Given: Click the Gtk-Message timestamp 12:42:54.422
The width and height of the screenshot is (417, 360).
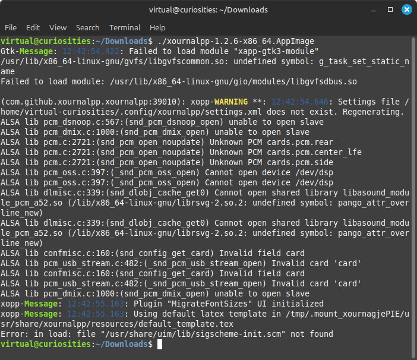Looking at the screenshot, I should 91,51.
